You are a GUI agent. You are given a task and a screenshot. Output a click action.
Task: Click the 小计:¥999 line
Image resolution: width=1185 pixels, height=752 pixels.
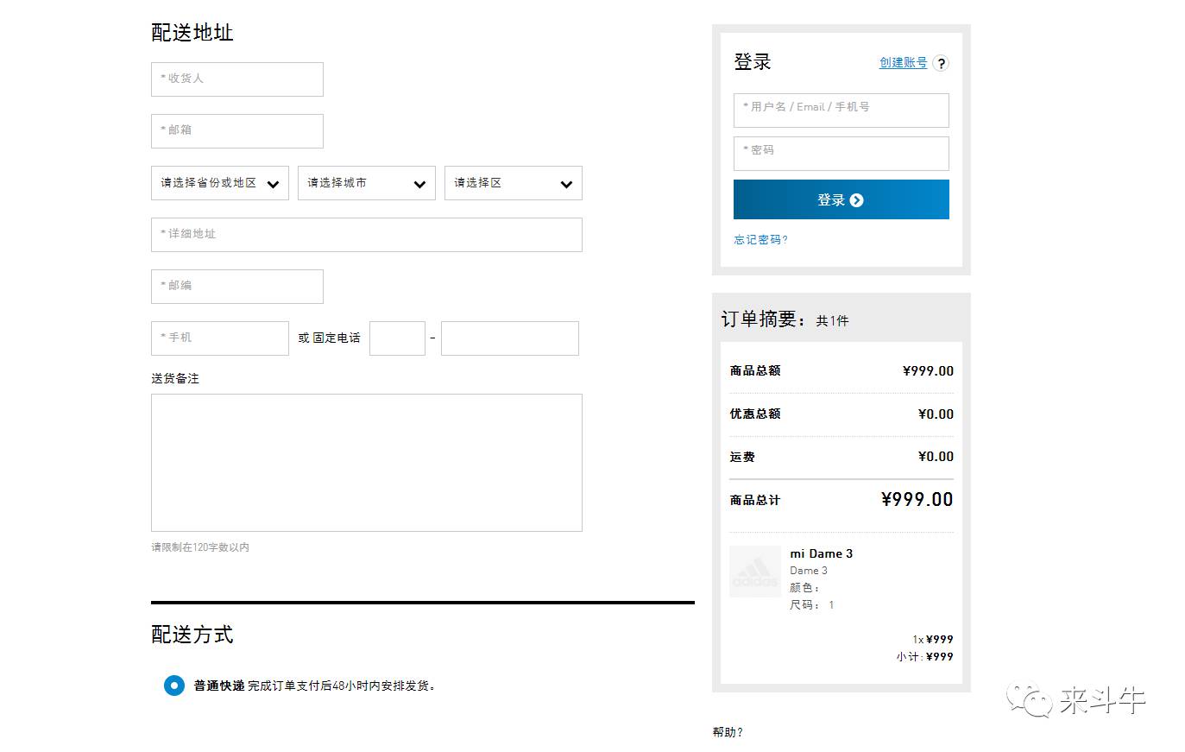924,657
